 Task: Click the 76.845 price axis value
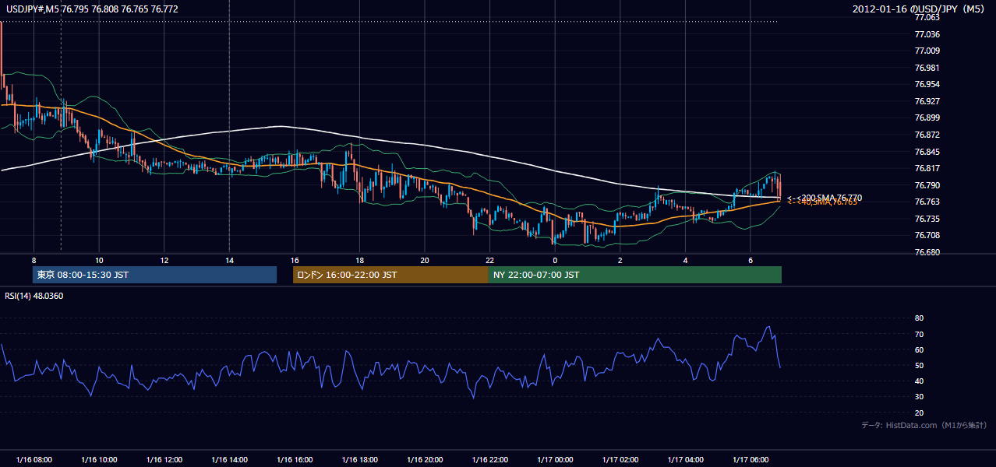pyautogui.click(x=927, y=152)
